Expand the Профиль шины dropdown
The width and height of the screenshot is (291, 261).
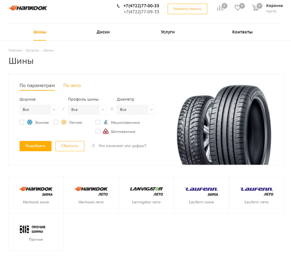[87, 110]
